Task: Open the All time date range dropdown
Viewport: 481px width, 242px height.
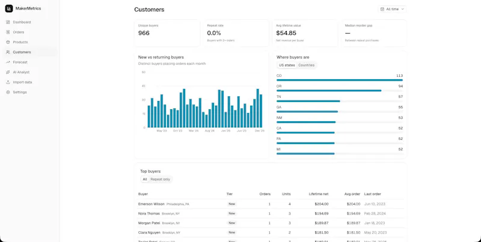Action: [x=392, y=9]
